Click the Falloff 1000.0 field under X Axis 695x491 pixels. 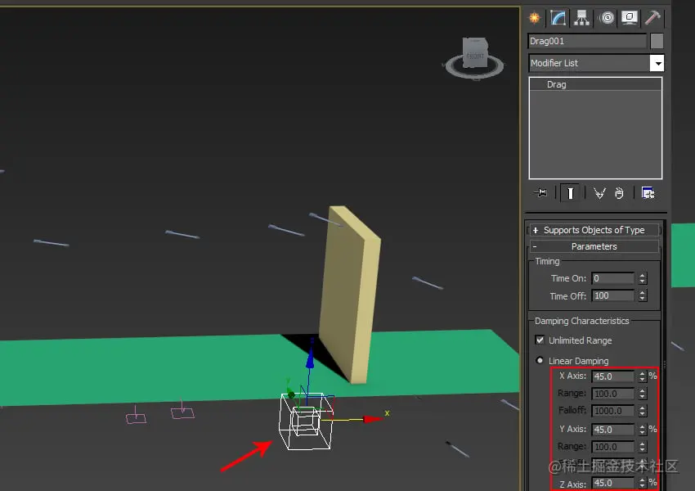coord(613,411)
